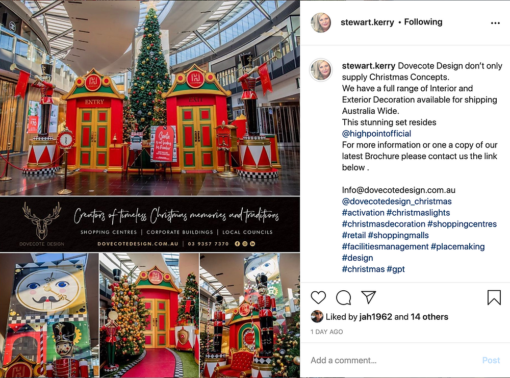The image size is (510, 378).
Task: Toggle the Following status button
Action: pyautogui.click(x=423, y=22)
